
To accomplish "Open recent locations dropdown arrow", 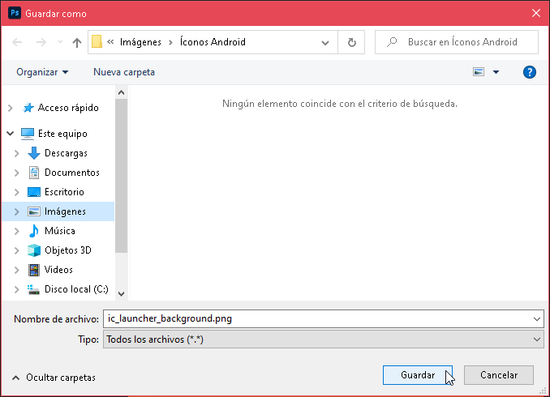I will (x=60, y=42).
